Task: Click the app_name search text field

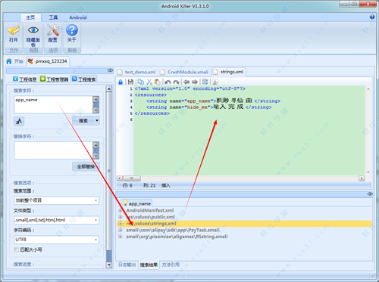Action: click(x=53, y=104)
